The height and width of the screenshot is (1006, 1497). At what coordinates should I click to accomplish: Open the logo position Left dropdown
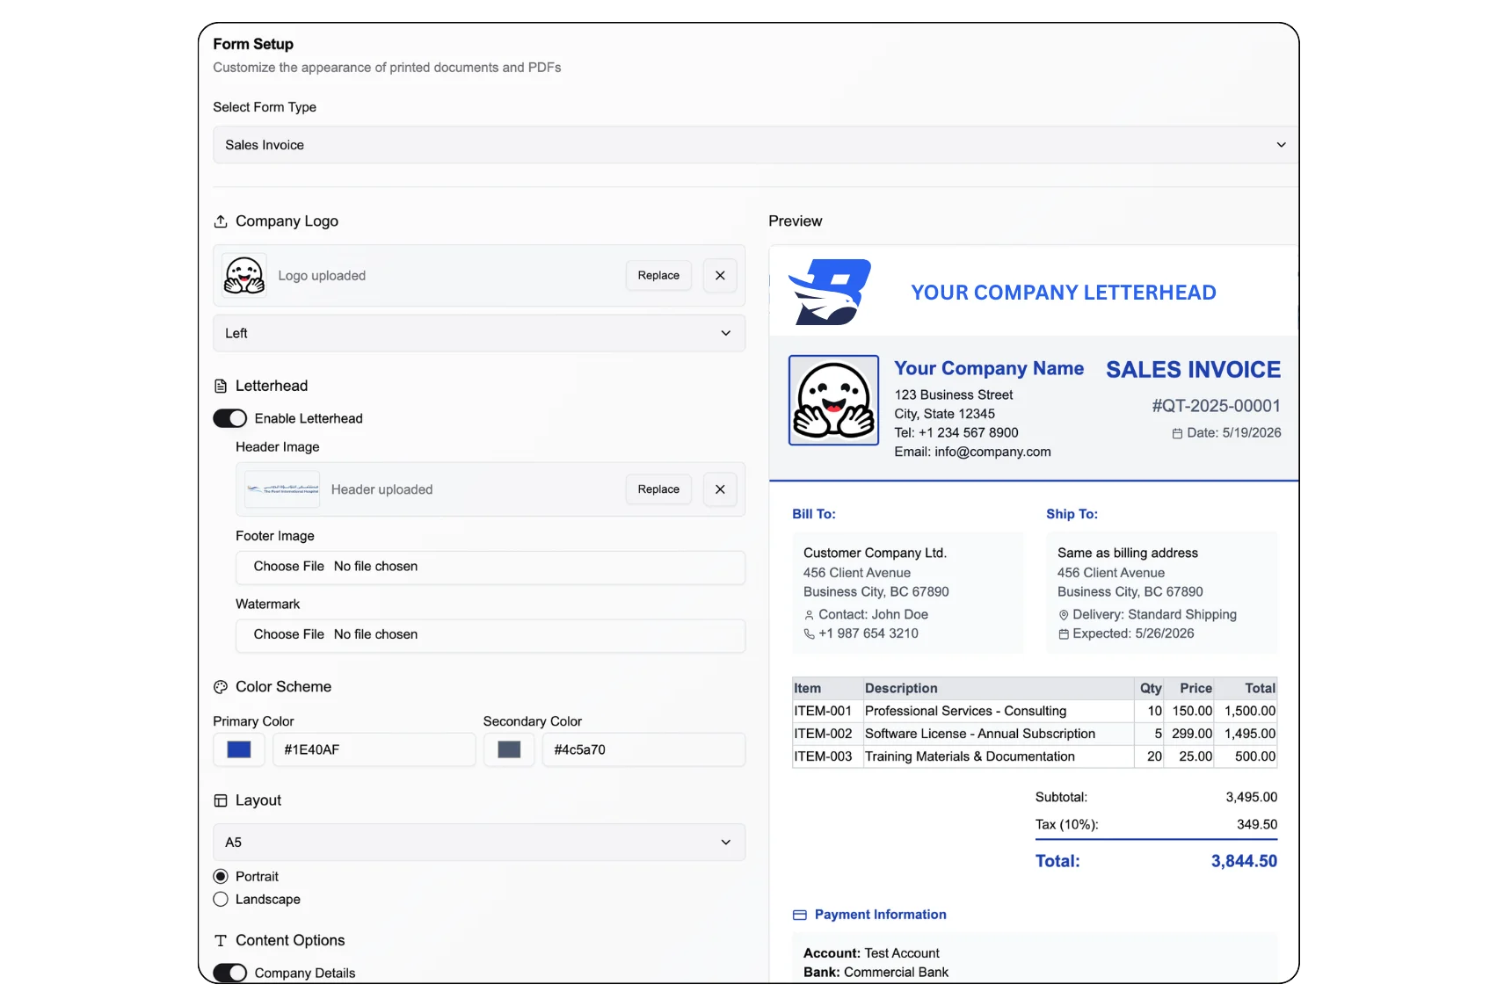[x=479, y=333]
